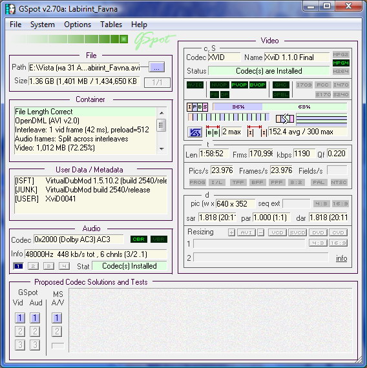367x368 pixels.
Task: Toggle GSpot Vid test 1 button
Action: 20,318
